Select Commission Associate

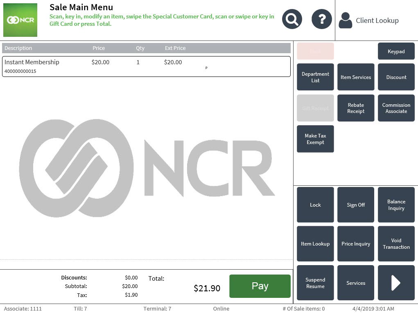click(396, 108)
